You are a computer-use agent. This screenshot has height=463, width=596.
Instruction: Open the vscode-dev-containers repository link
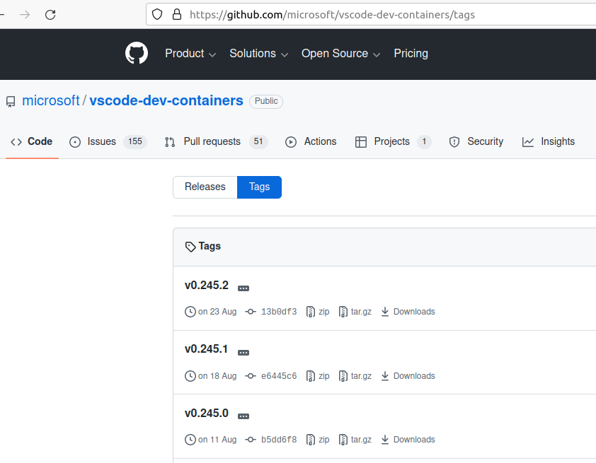(x=166, y=100)
